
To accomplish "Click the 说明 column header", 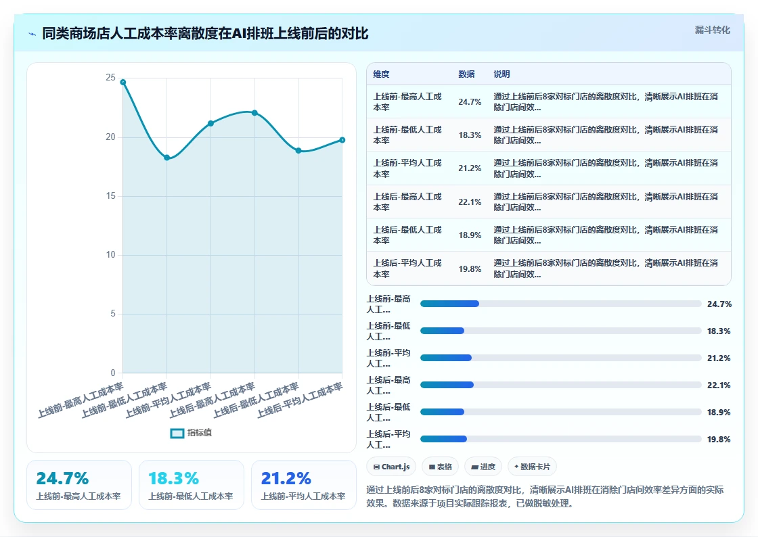I will pyautogui.click(x=501, y=74).
